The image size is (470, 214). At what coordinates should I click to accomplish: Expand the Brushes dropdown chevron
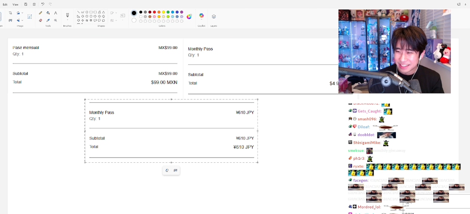68,20
